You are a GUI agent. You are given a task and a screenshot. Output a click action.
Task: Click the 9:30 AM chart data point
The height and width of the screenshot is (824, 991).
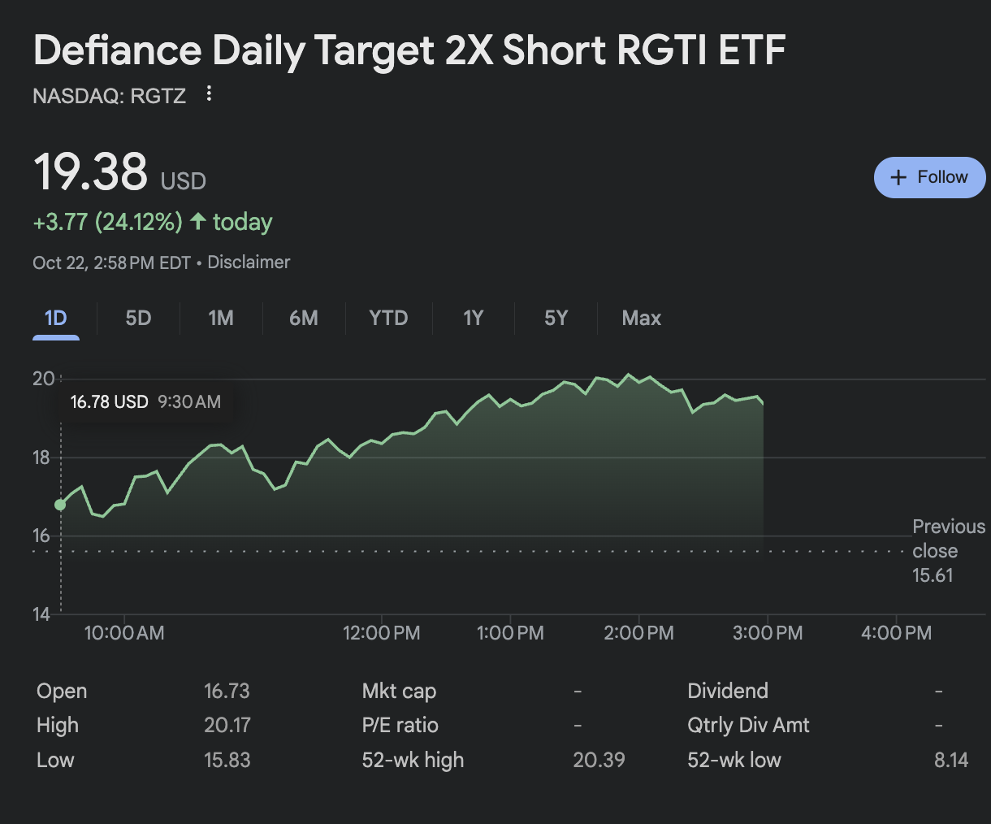(60, 505)
